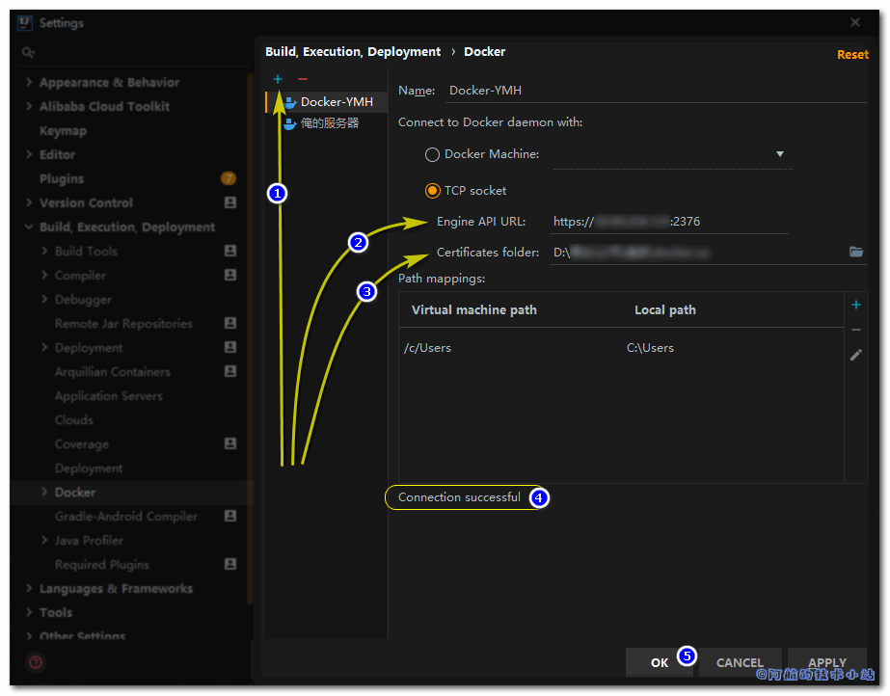890x696 pixels.
Task: Add a path mapping with plus icon
Action: point(856,306)
